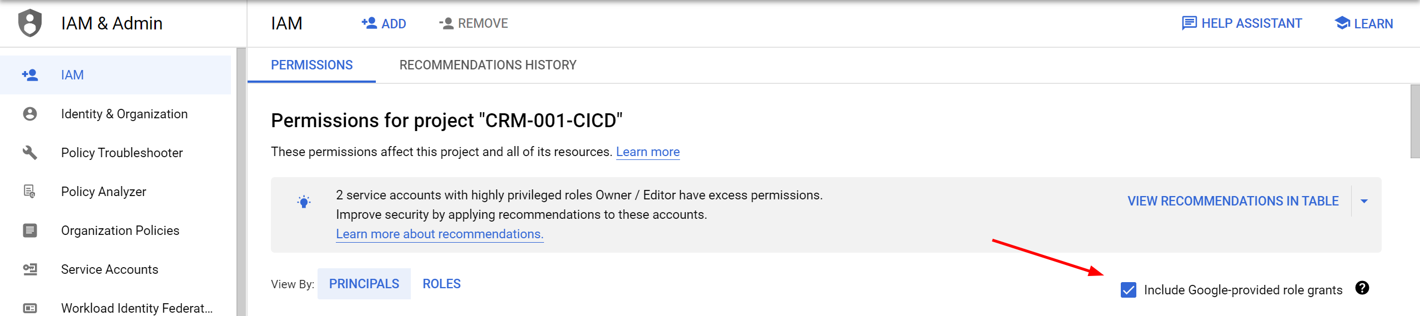1420x316 pixels.
Task: Open Identity & Organization icon in sidebar
Action: tap(30, 114)
